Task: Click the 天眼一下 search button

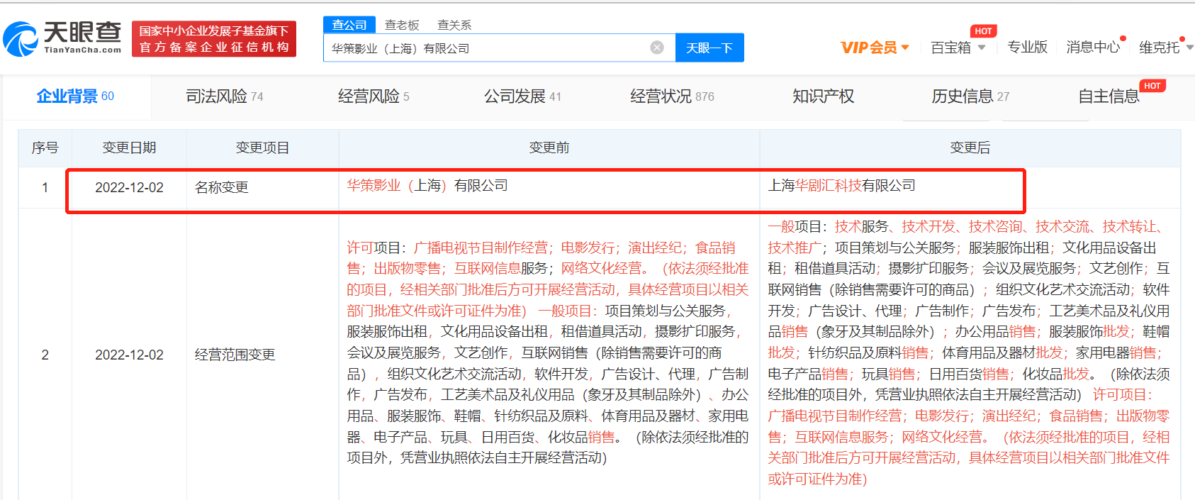Action: tap(709, 48)
